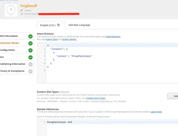The image size is (178, 136).
Task: Open the Configuration section
Action: click(17, 50)
